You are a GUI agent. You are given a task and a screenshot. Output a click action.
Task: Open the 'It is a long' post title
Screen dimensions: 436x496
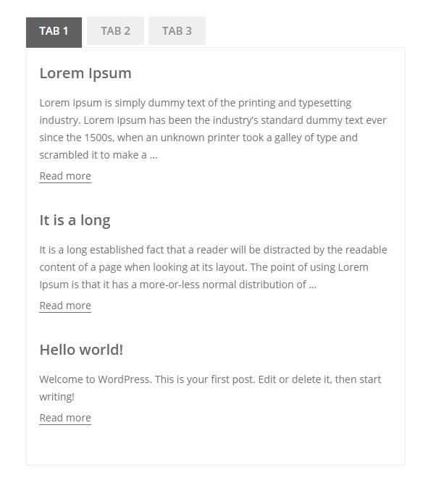[75, 220]
